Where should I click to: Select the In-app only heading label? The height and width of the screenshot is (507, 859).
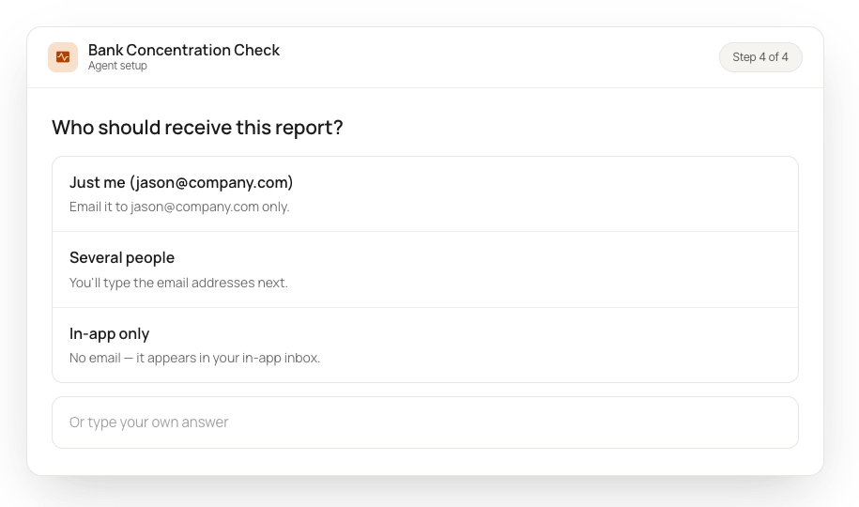[110, 334]
